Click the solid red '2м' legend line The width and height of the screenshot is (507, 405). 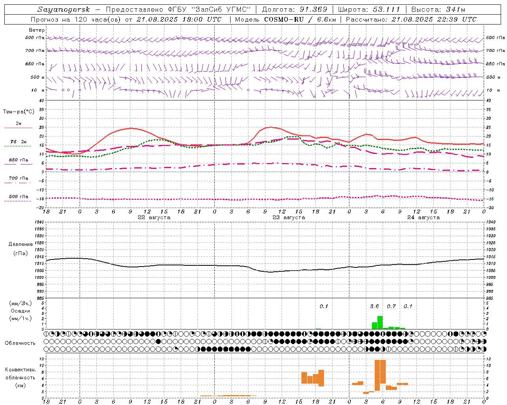pyautogui.click(x=18, y=128)
